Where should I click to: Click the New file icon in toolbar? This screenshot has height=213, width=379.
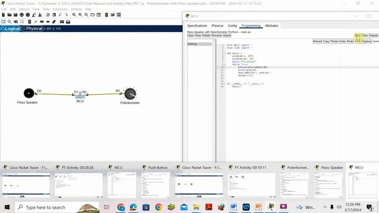tap(4, 15)
